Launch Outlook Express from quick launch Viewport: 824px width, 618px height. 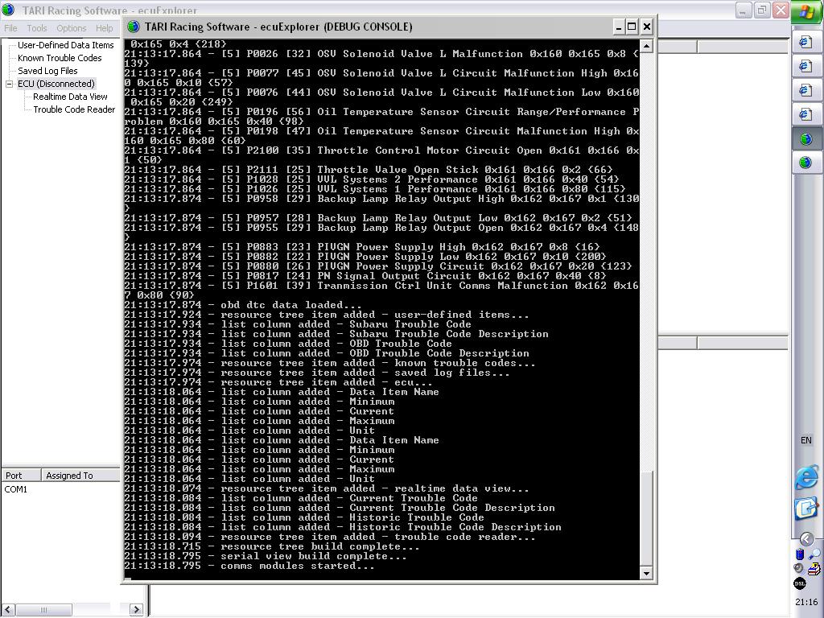point(806,509)
